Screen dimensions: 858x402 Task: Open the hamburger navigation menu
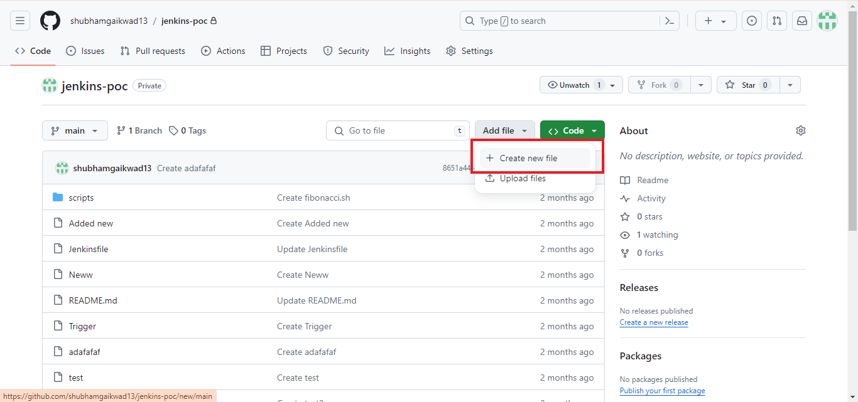(x=20, y=21)
